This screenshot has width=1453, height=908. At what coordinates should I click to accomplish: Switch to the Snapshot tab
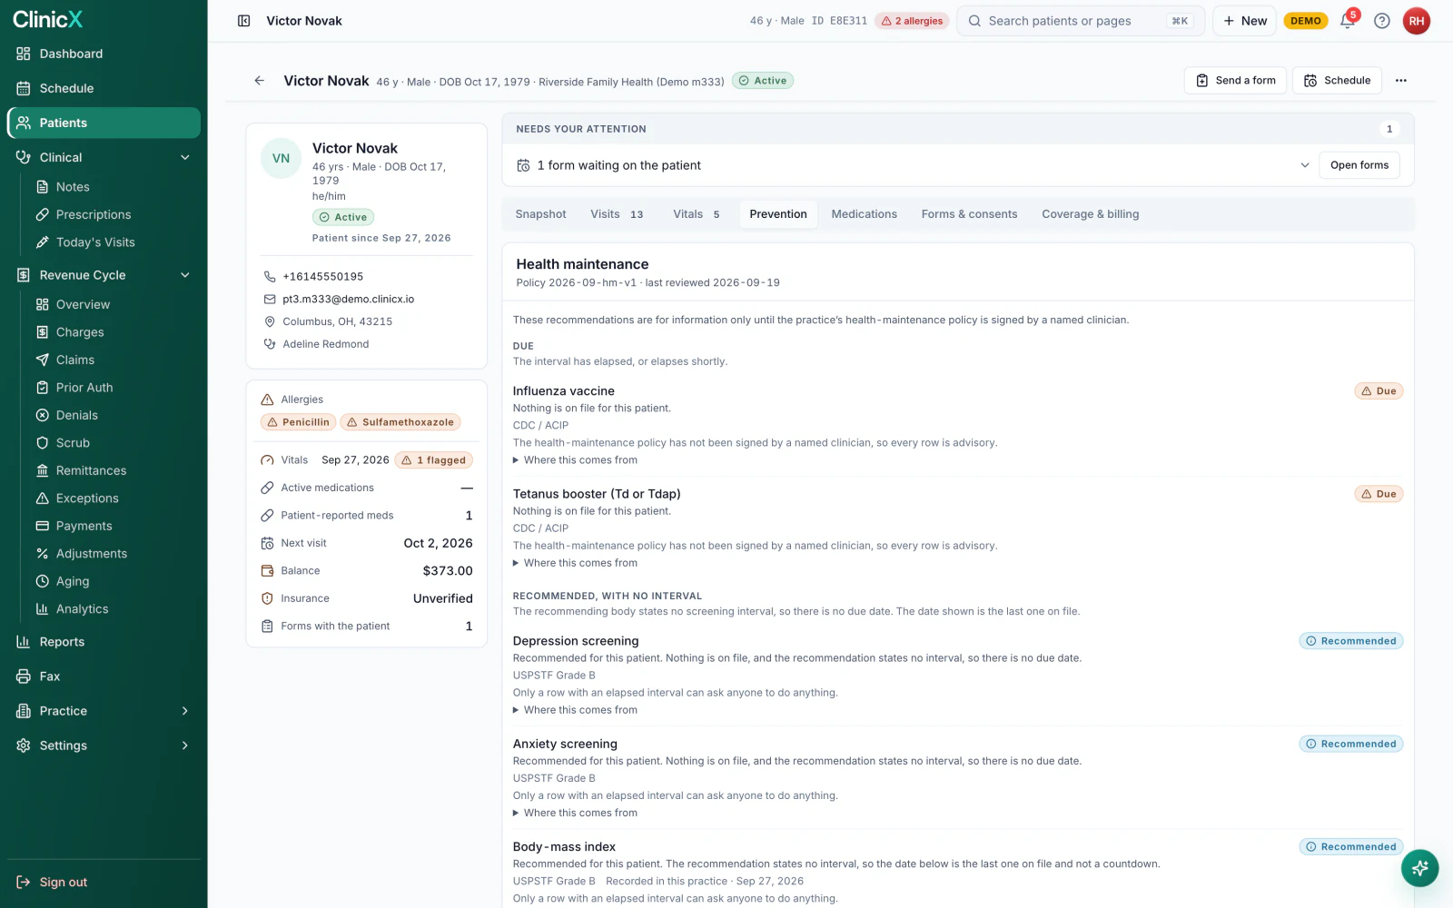coord(540,214)
